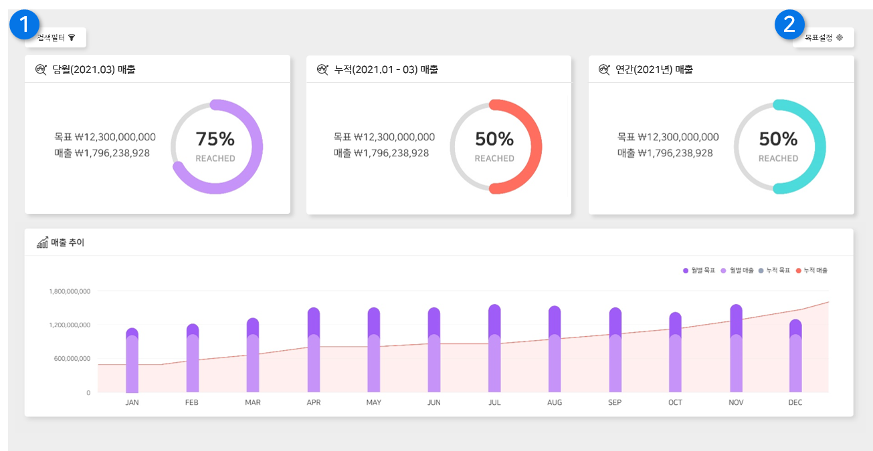Image resolution: width=873 pixels, height=451 pixels.
Task: Click the 당월(2021.03) 매출 card header icon
Action: pyautogui.click(x=41, y=69)
